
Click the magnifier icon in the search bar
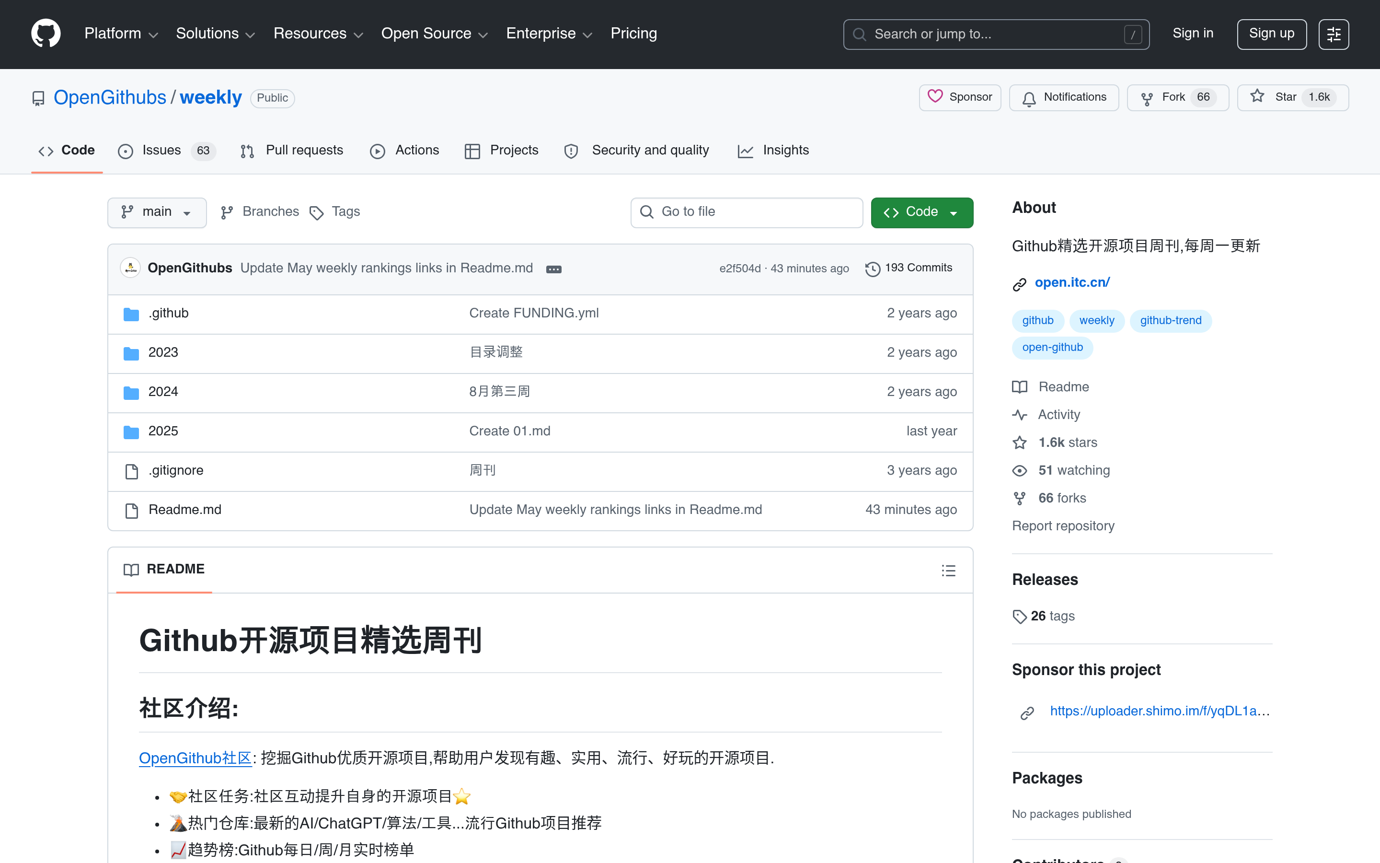pos(859,34)
